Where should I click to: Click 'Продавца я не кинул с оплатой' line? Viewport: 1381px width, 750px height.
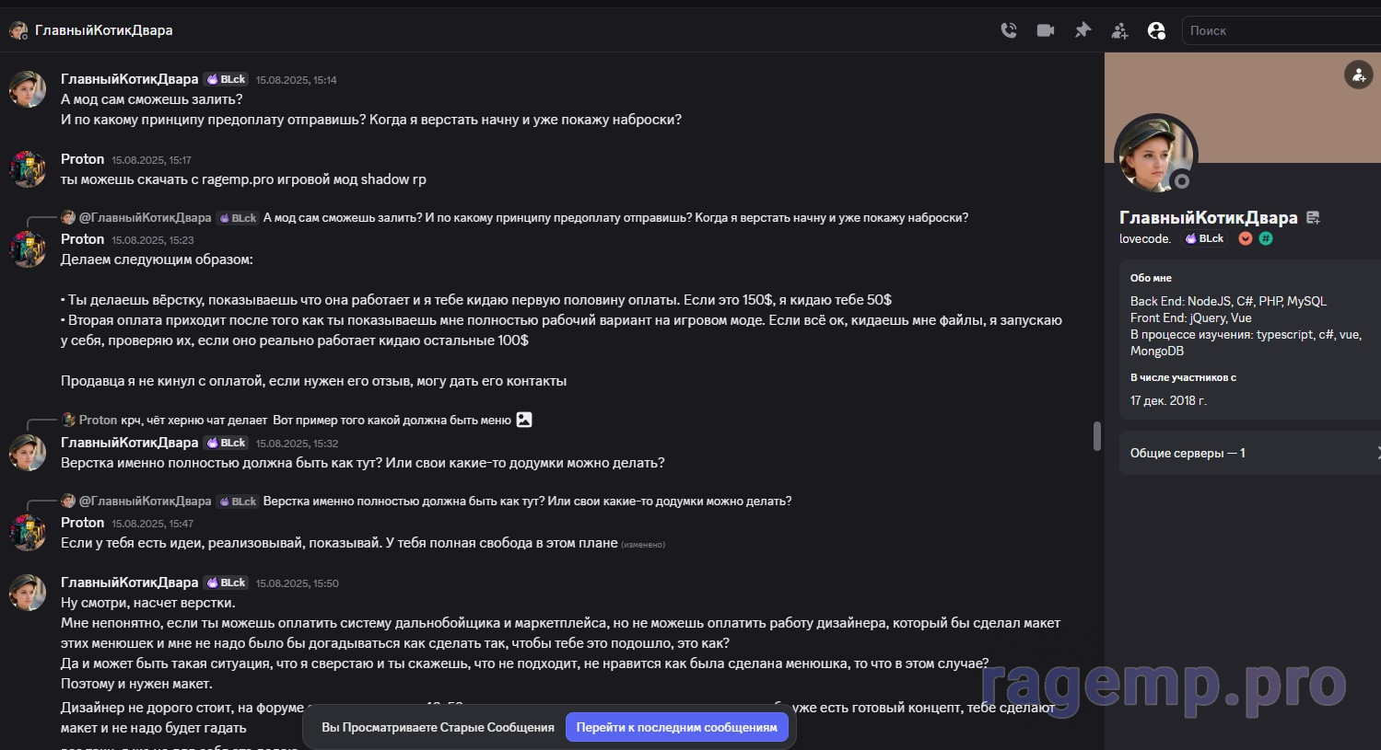click(313, 381)
